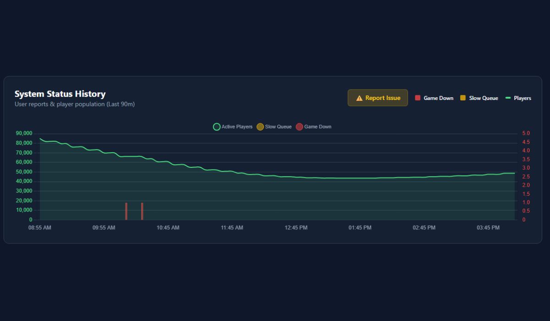Select the Game Down legend label

tap(438, 98)
